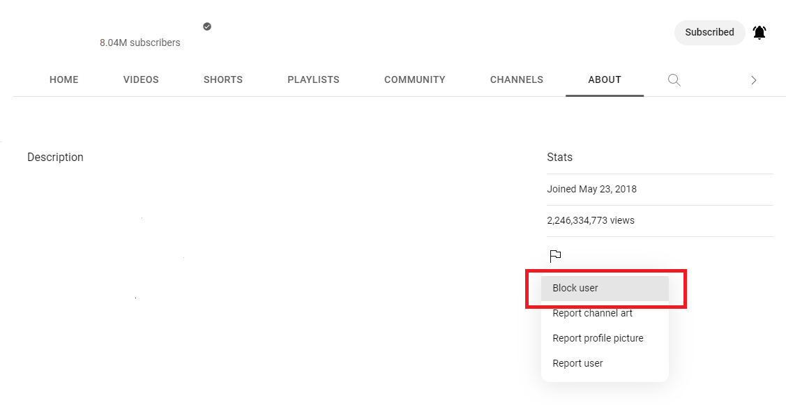Click the report flag icon under Stats

[554, 256]
